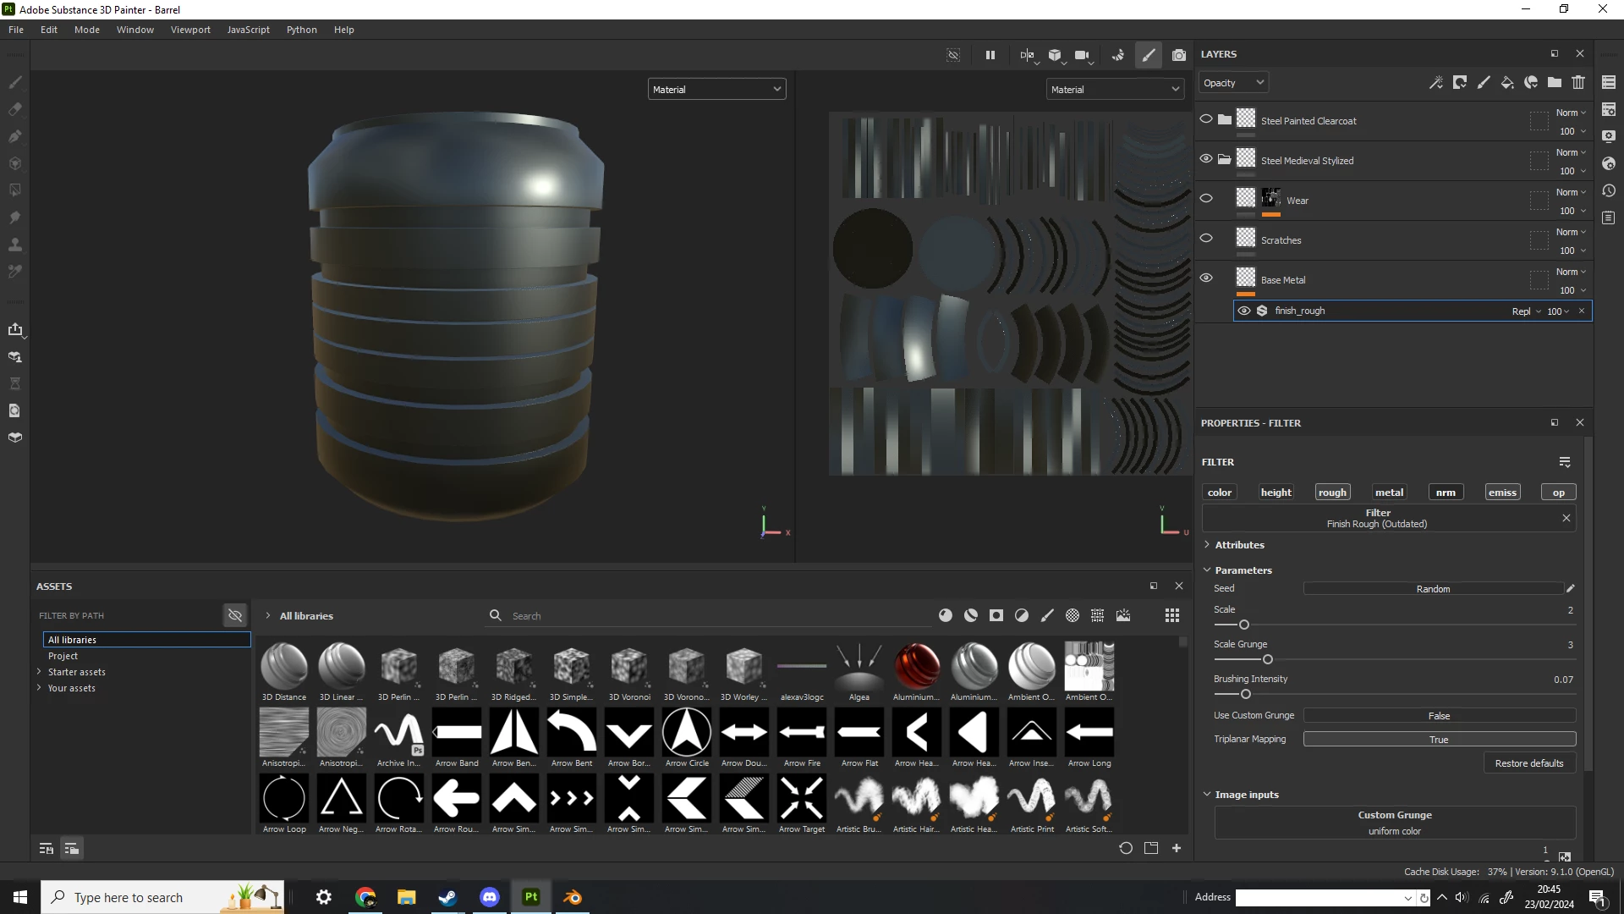Add a fill layer using bucket icon
This screenshot has height=914, width=1624.
(1507, 82)
